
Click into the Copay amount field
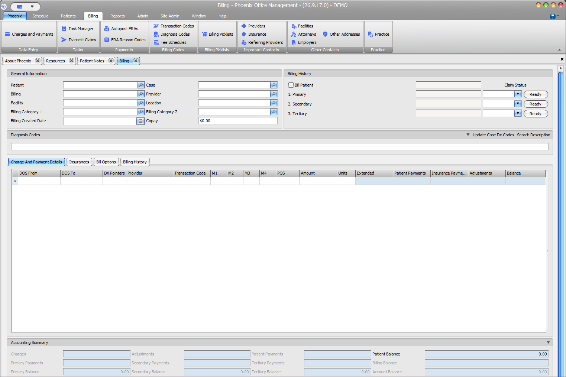[x=238, y=121]
